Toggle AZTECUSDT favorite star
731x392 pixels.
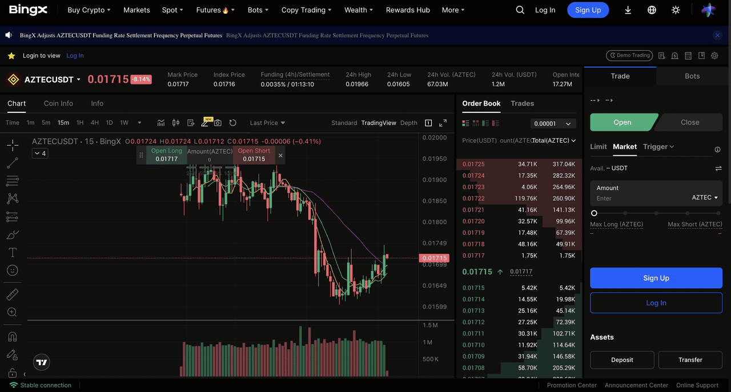point(11,56)
